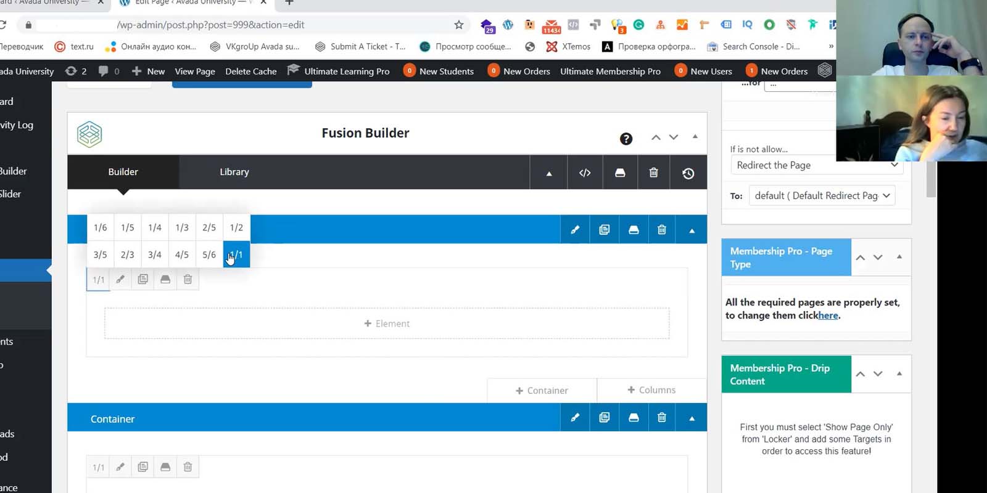987x493 pixels.
Task: Open the Fusion Builder help question icon
Action: (x=626, y=139)
